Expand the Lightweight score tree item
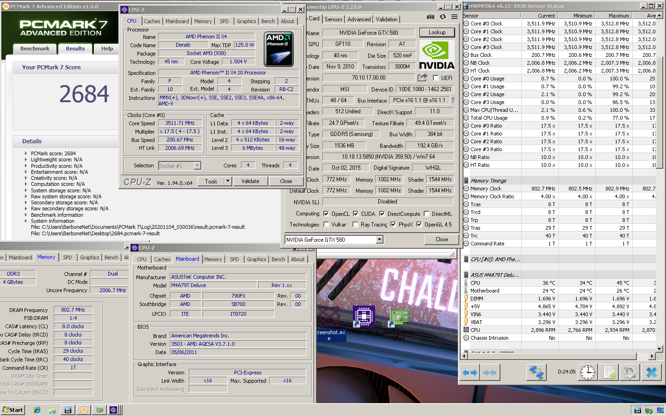Screen dimensions: 666x416 (26, 159)
